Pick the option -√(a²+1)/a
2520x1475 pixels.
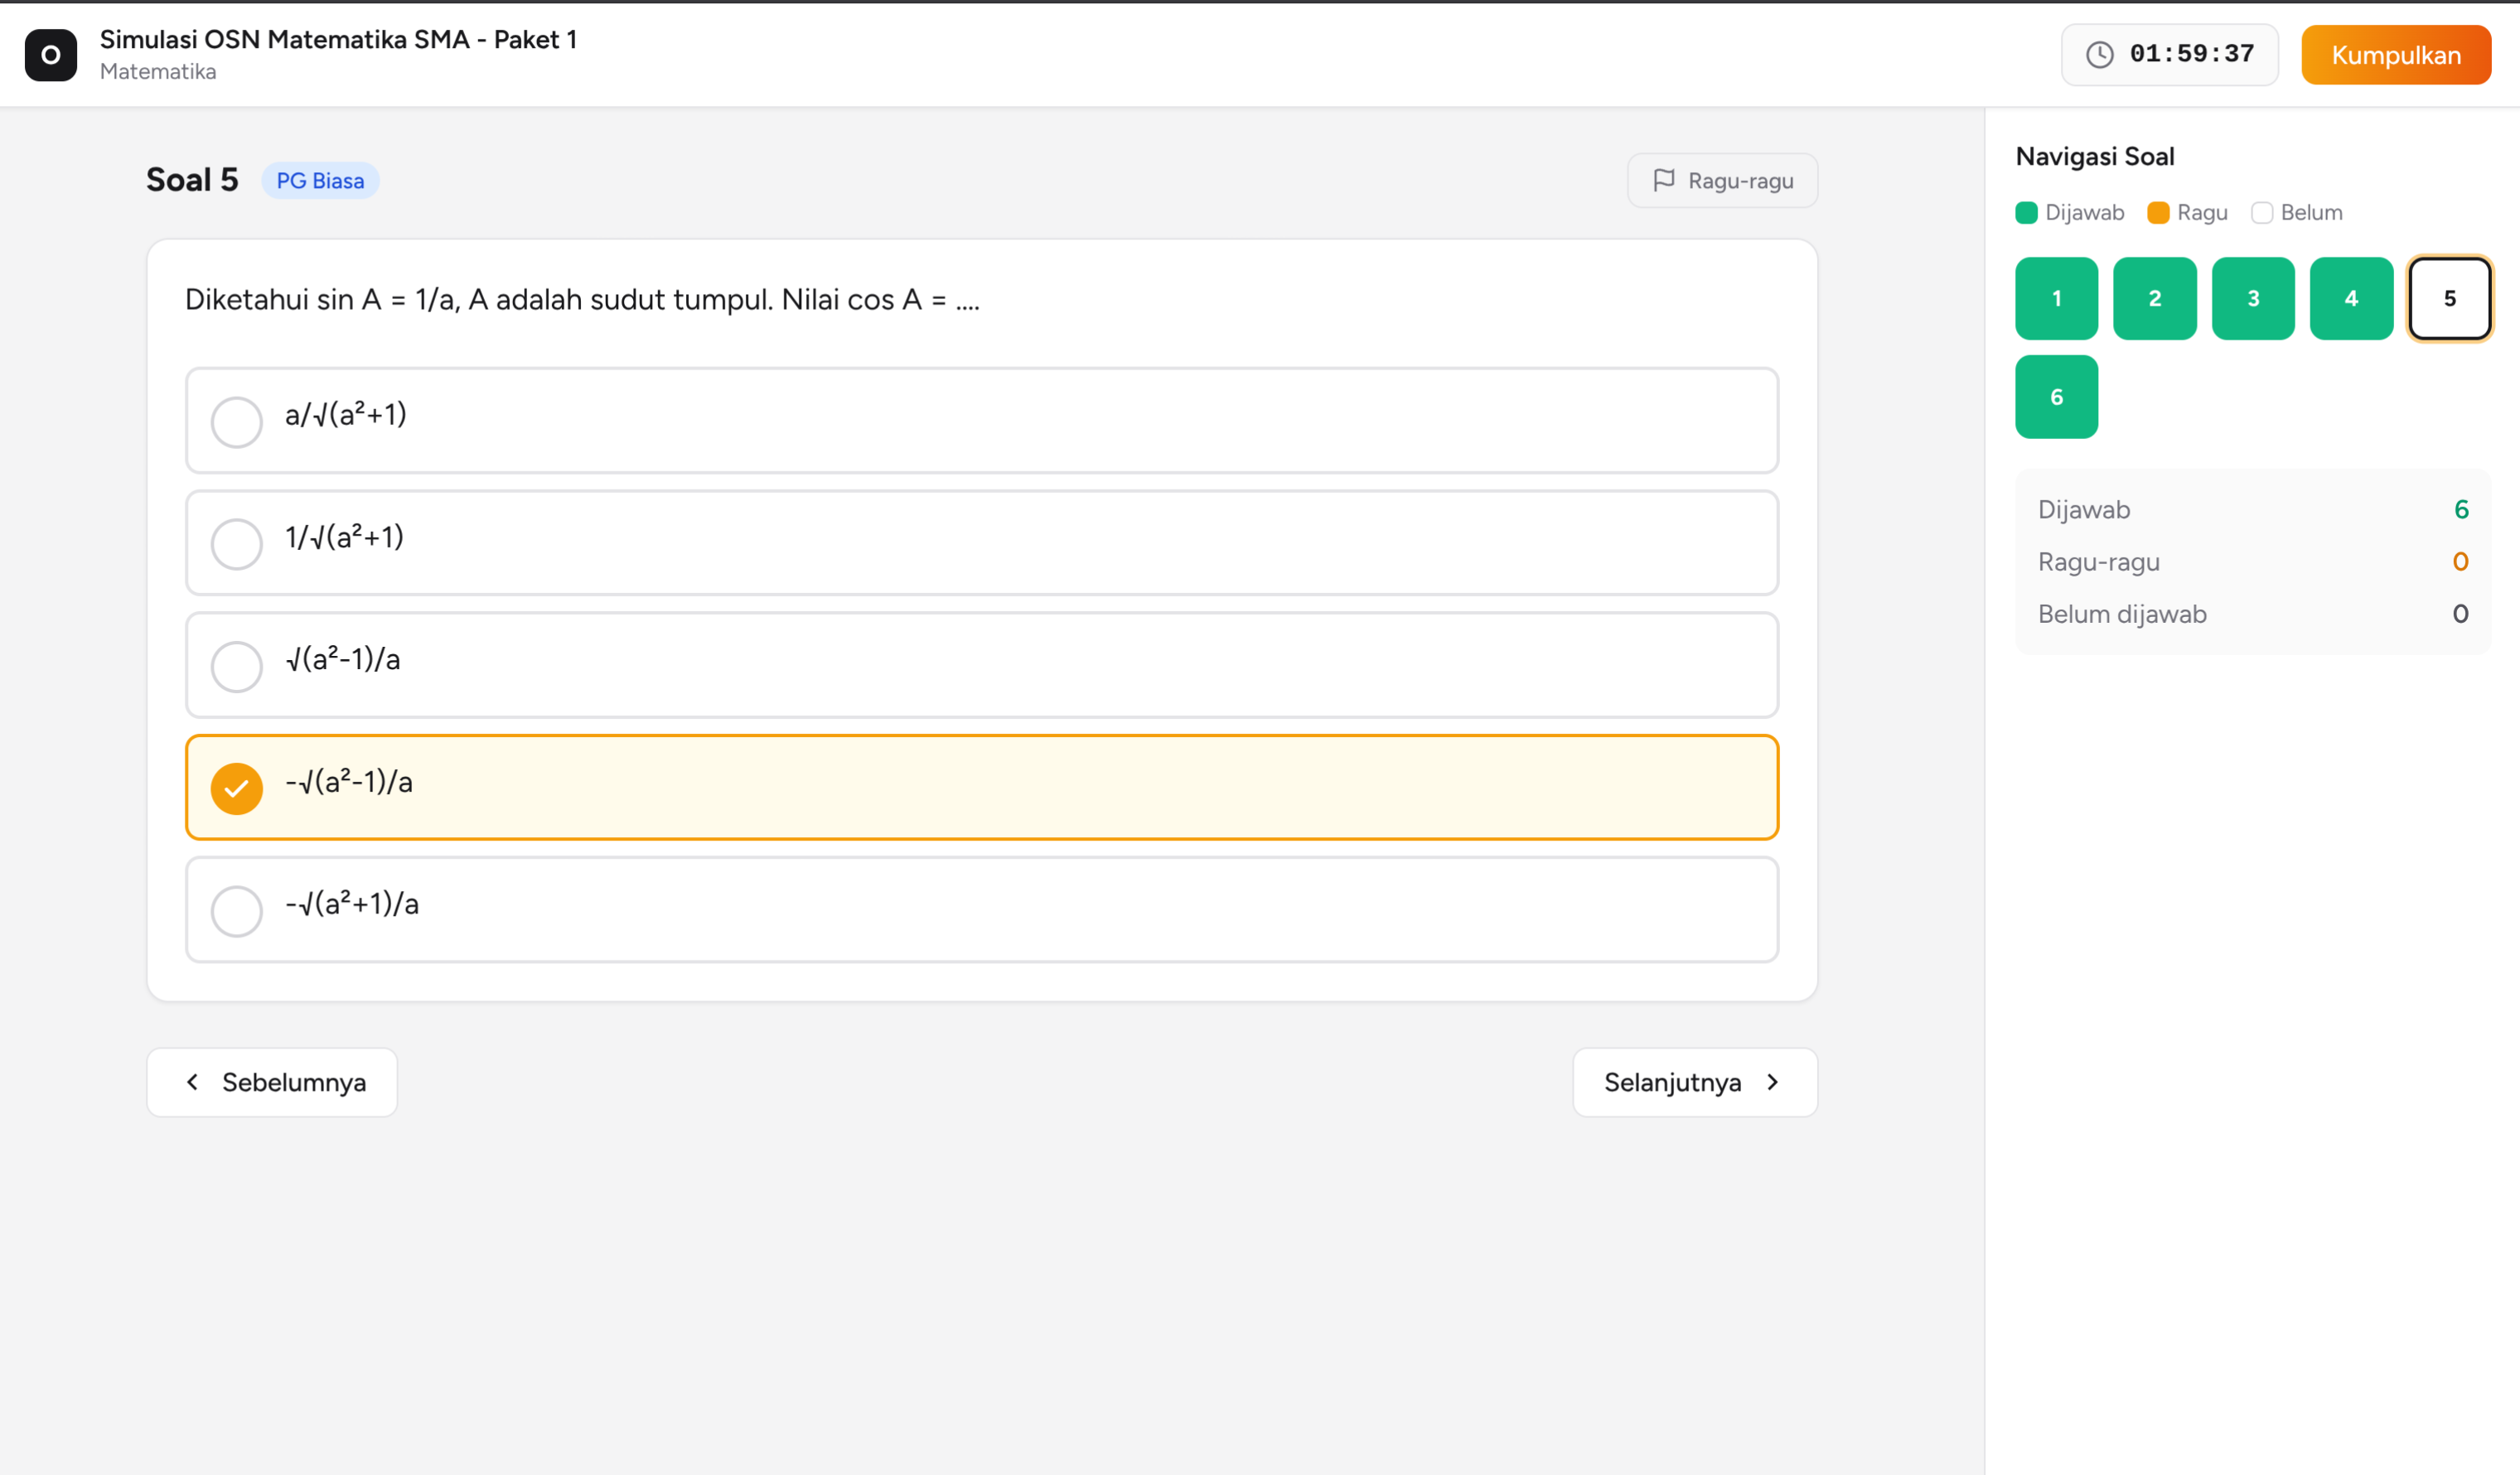tap(981, 910)
